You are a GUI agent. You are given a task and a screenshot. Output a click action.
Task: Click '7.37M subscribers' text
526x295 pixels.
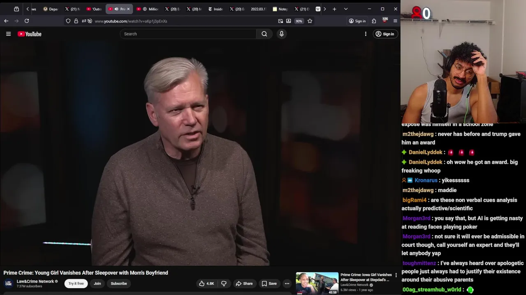[x=29, y=286]
